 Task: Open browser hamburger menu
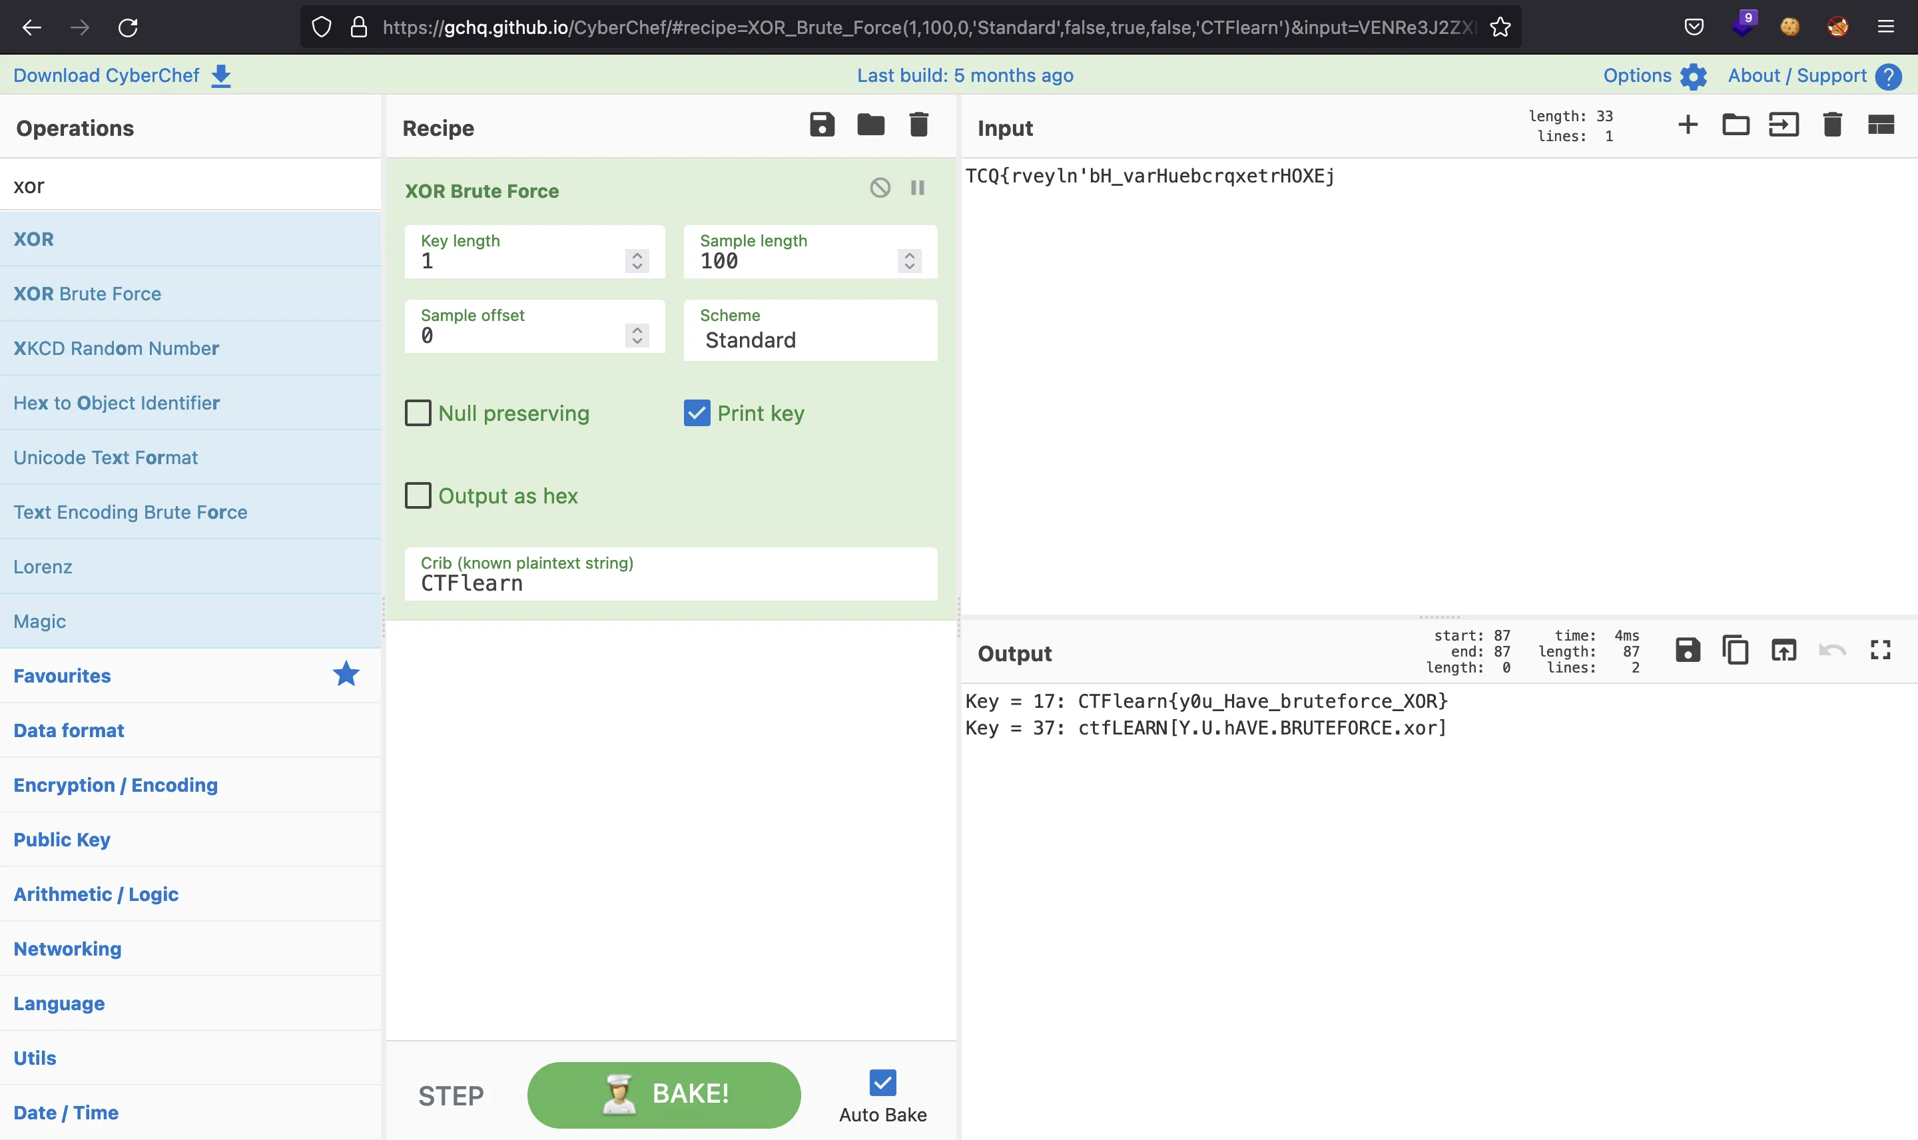click(x=1886, y=28)
